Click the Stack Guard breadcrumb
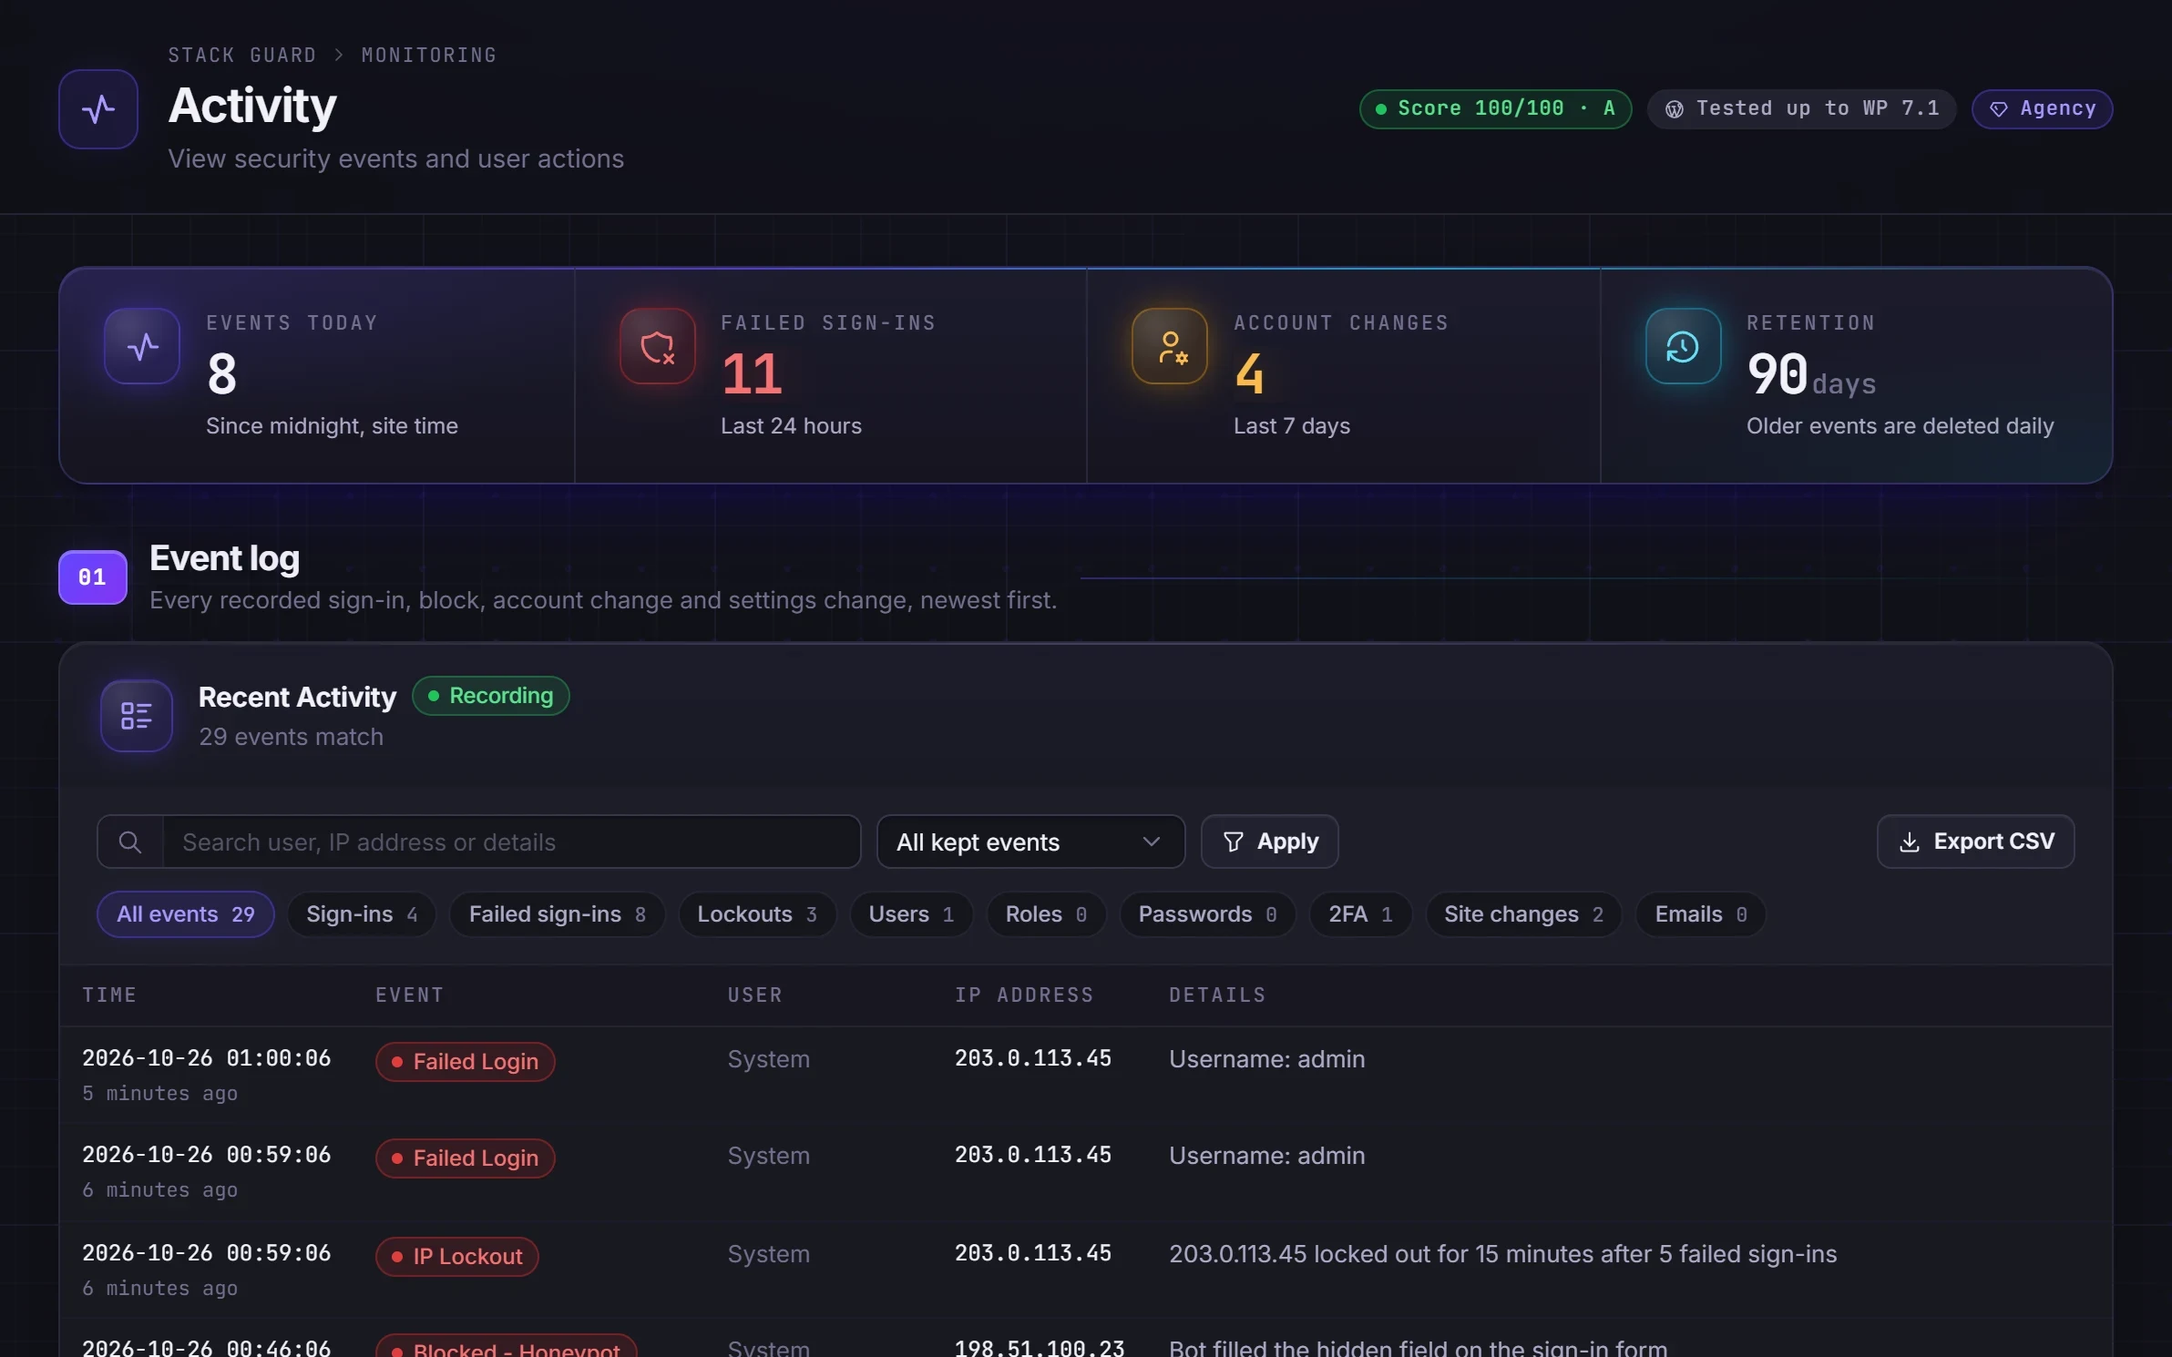The image size is (2172, 1357). click(x=241, y=55)
